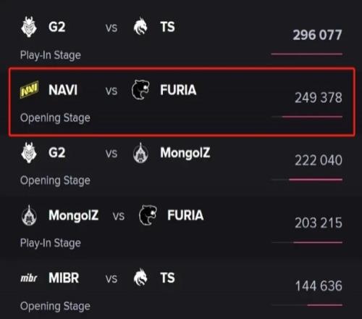Click the mibr logo
Image resolution: width=362 pixels, height=319 pixels.
pyautogui.click(x=29, y=278)
